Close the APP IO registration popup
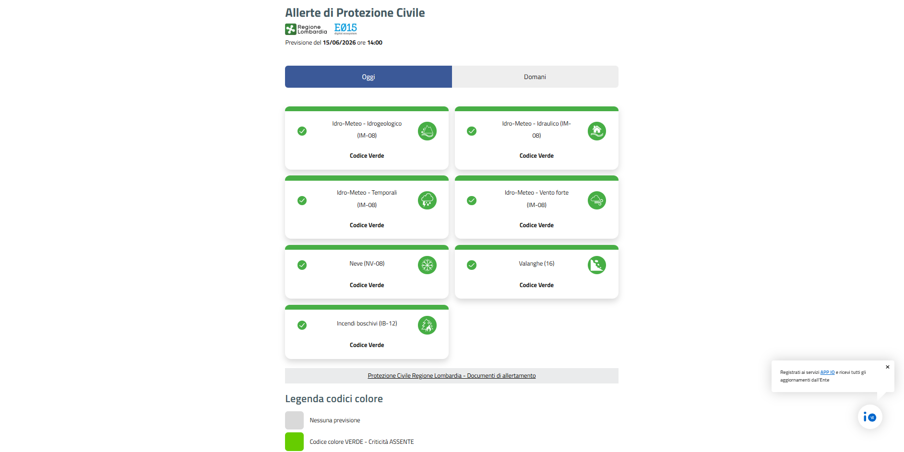The height and width of the screenshot is (452, 904). click(x=888, y=367)
